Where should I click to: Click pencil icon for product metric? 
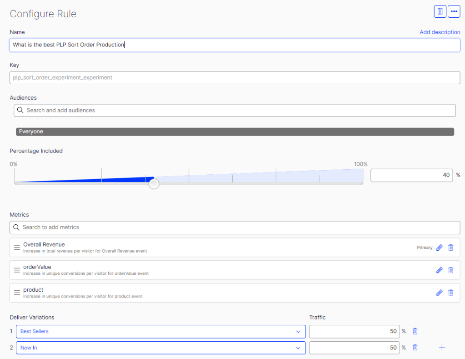pyautogui.click(x=439, y=293)
